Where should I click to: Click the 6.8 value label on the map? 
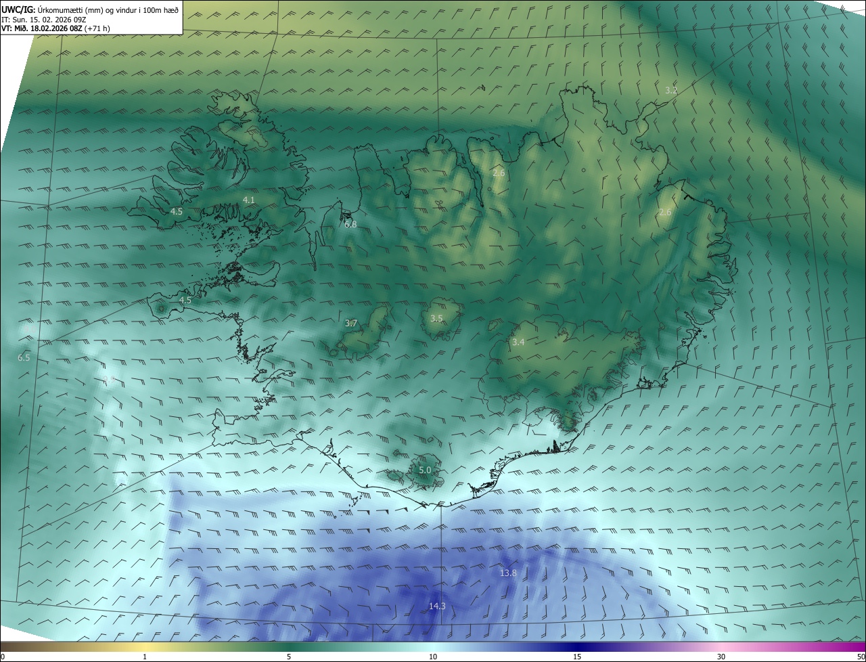[x=350, y=224]
